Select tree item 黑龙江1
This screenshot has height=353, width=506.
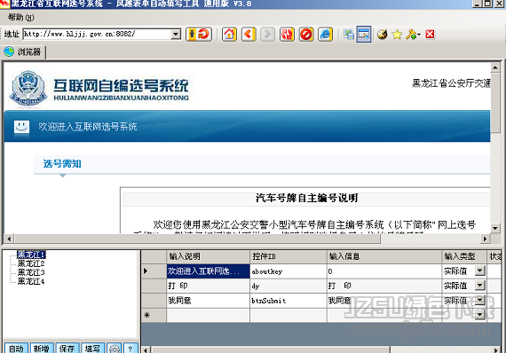point(31,255)
